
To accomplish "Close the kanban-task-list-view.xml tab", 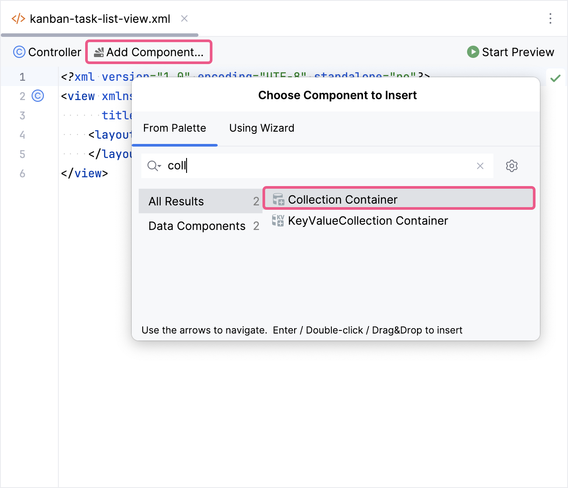I will pos(184,18).
